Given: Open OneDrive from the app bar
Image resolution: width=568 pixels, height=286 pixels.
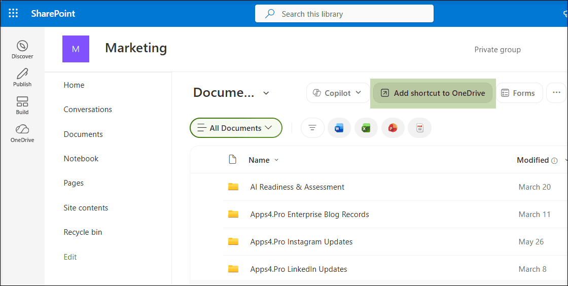Looking at the screenshot, I should (22, 133).
